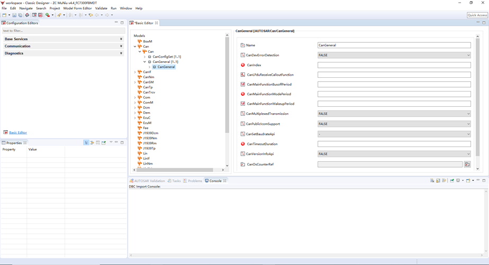Click the Basic Editor icon in Configuration Editors

6,132
